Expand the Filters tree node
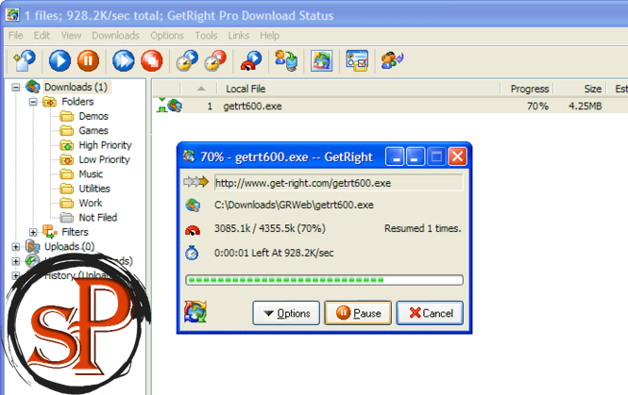This screenshot has height=395, width=628. pyautogui.click(x=33, y=232)
